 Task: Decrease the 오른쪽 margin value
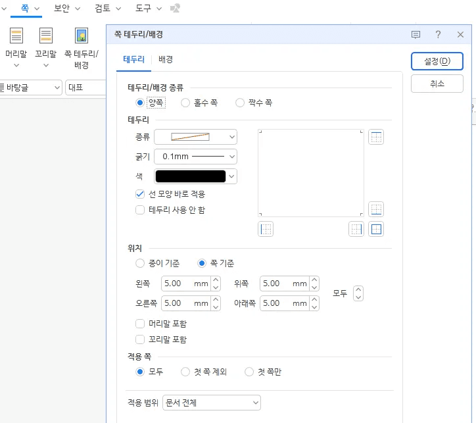(216, 307)
